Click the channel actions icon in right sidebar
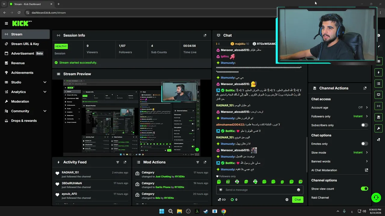Image resolution: width=385 pixels, height=216 pixels. point(379,117)
